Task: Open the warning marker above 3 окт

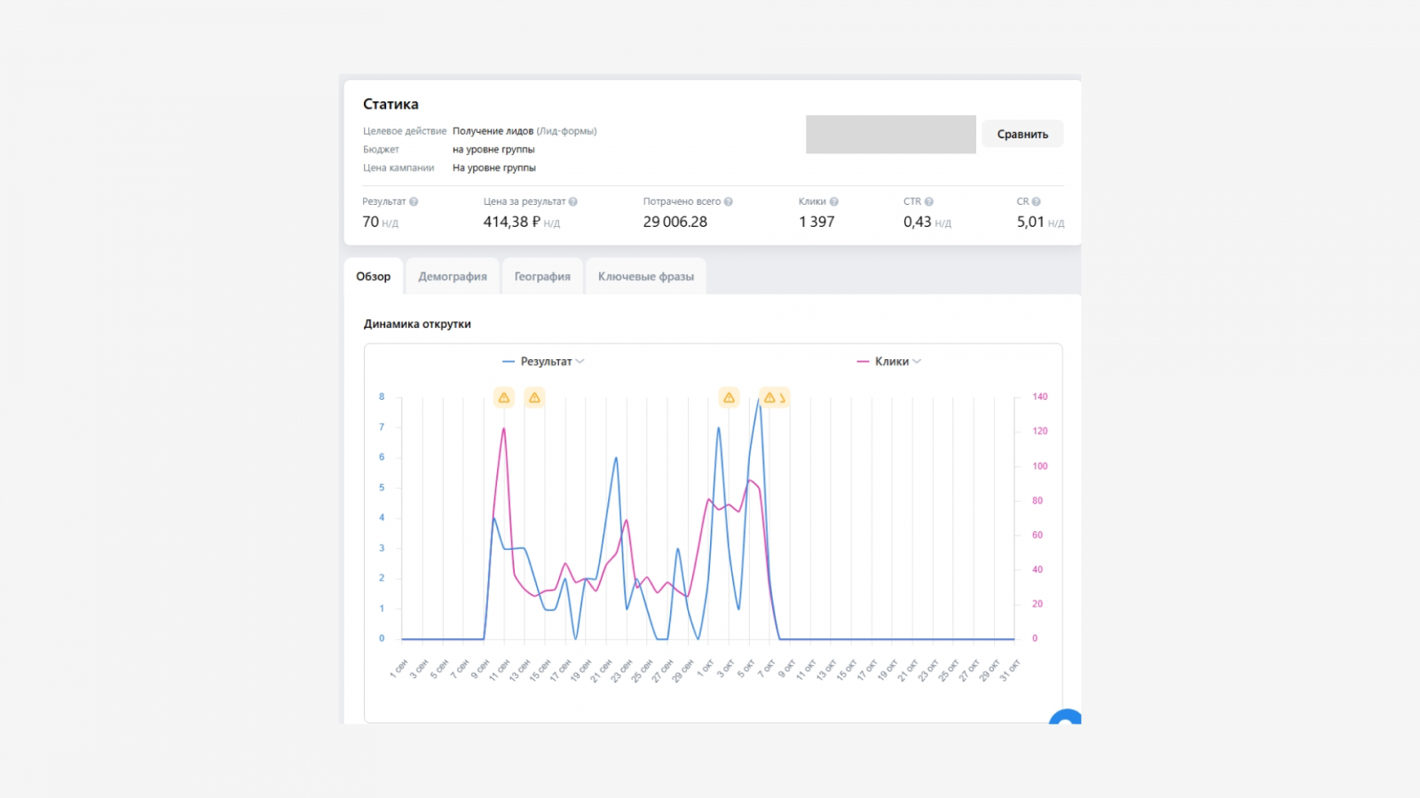Action: coord(729,398)
